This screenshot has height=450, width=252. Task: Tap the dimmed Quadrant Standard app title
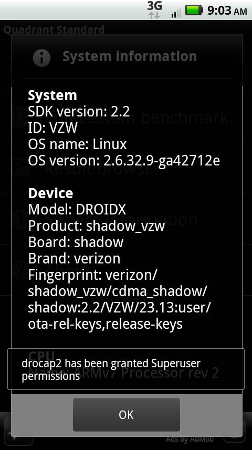click(54, 30)
